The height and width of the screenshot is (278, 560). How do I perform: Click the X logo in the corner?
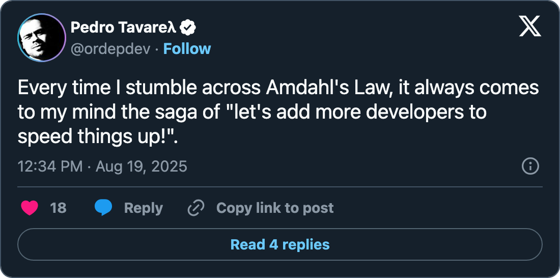coord(530,26)
